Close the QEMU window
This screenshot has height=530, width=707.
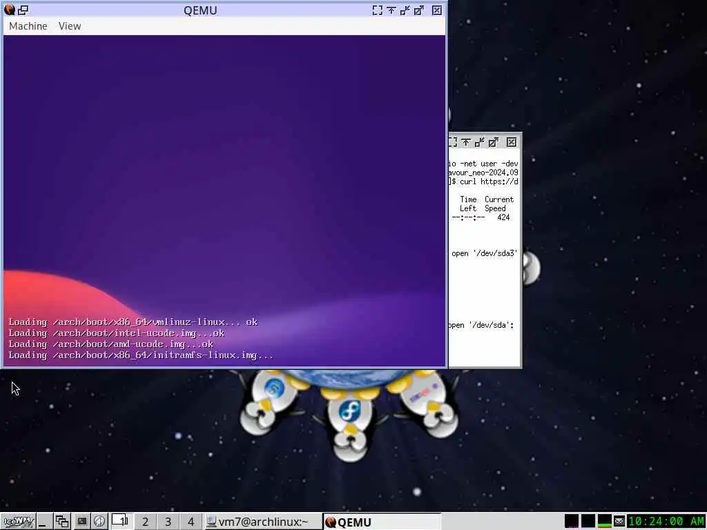[x=436, y=10]
